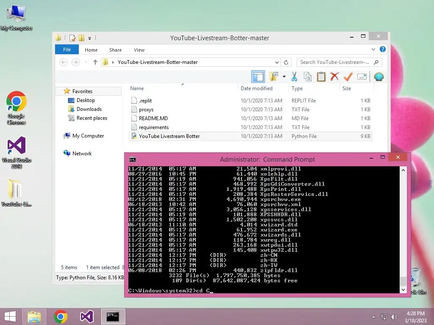Click the red X Delete toolbar icon
The width and height of the screenshot is (434, 325).
(x=334, y=76)
